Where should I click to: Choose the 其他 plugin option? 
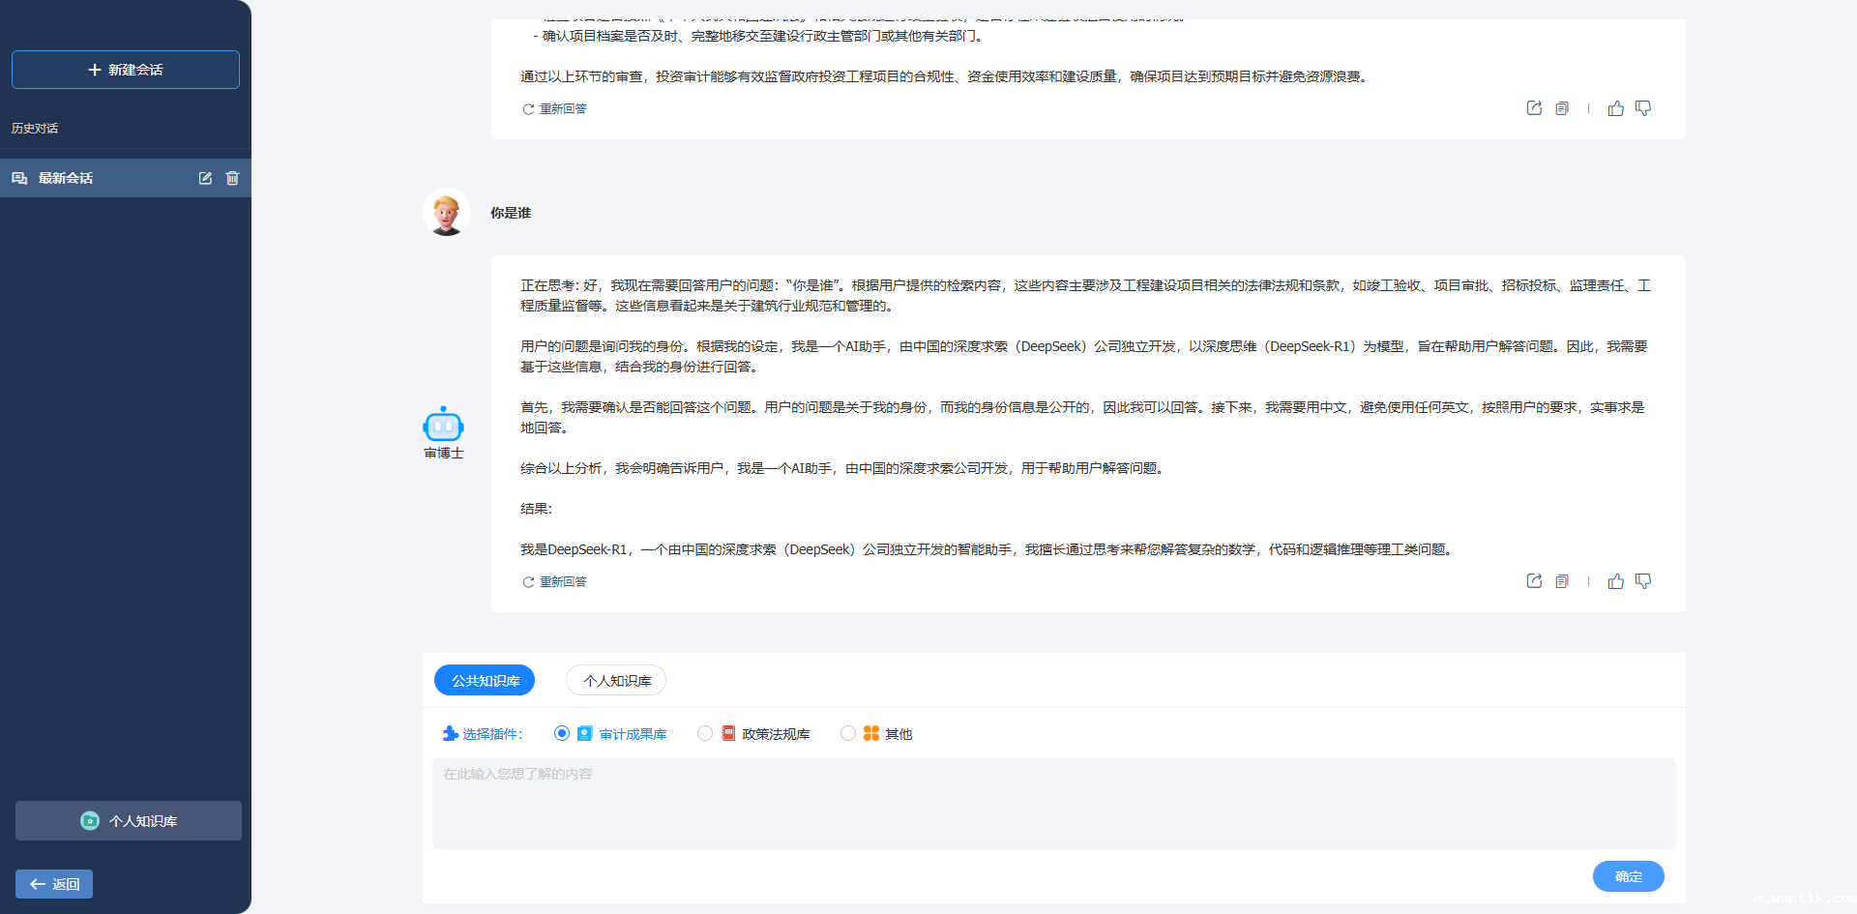click(x=848, y=733)
